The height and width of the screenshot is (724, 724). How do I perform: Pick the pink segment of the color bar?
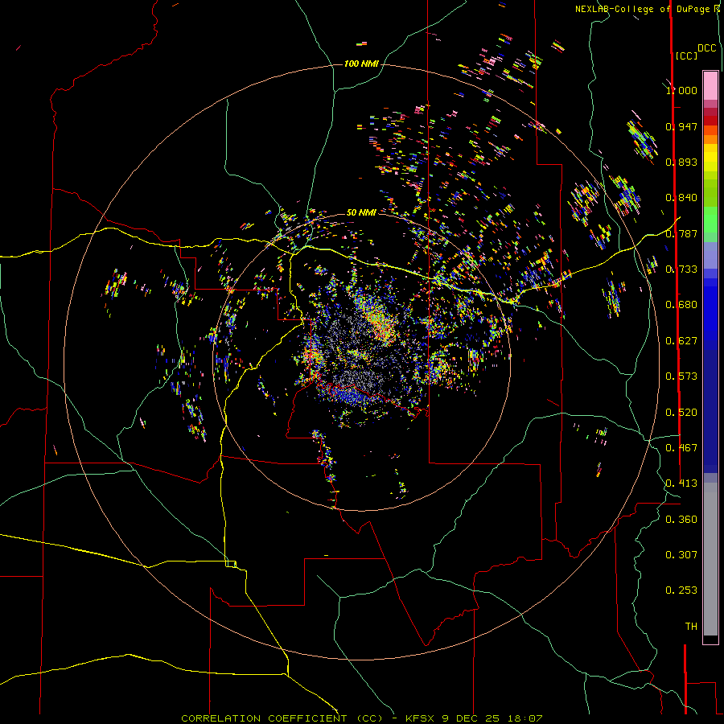pos(710,85)
